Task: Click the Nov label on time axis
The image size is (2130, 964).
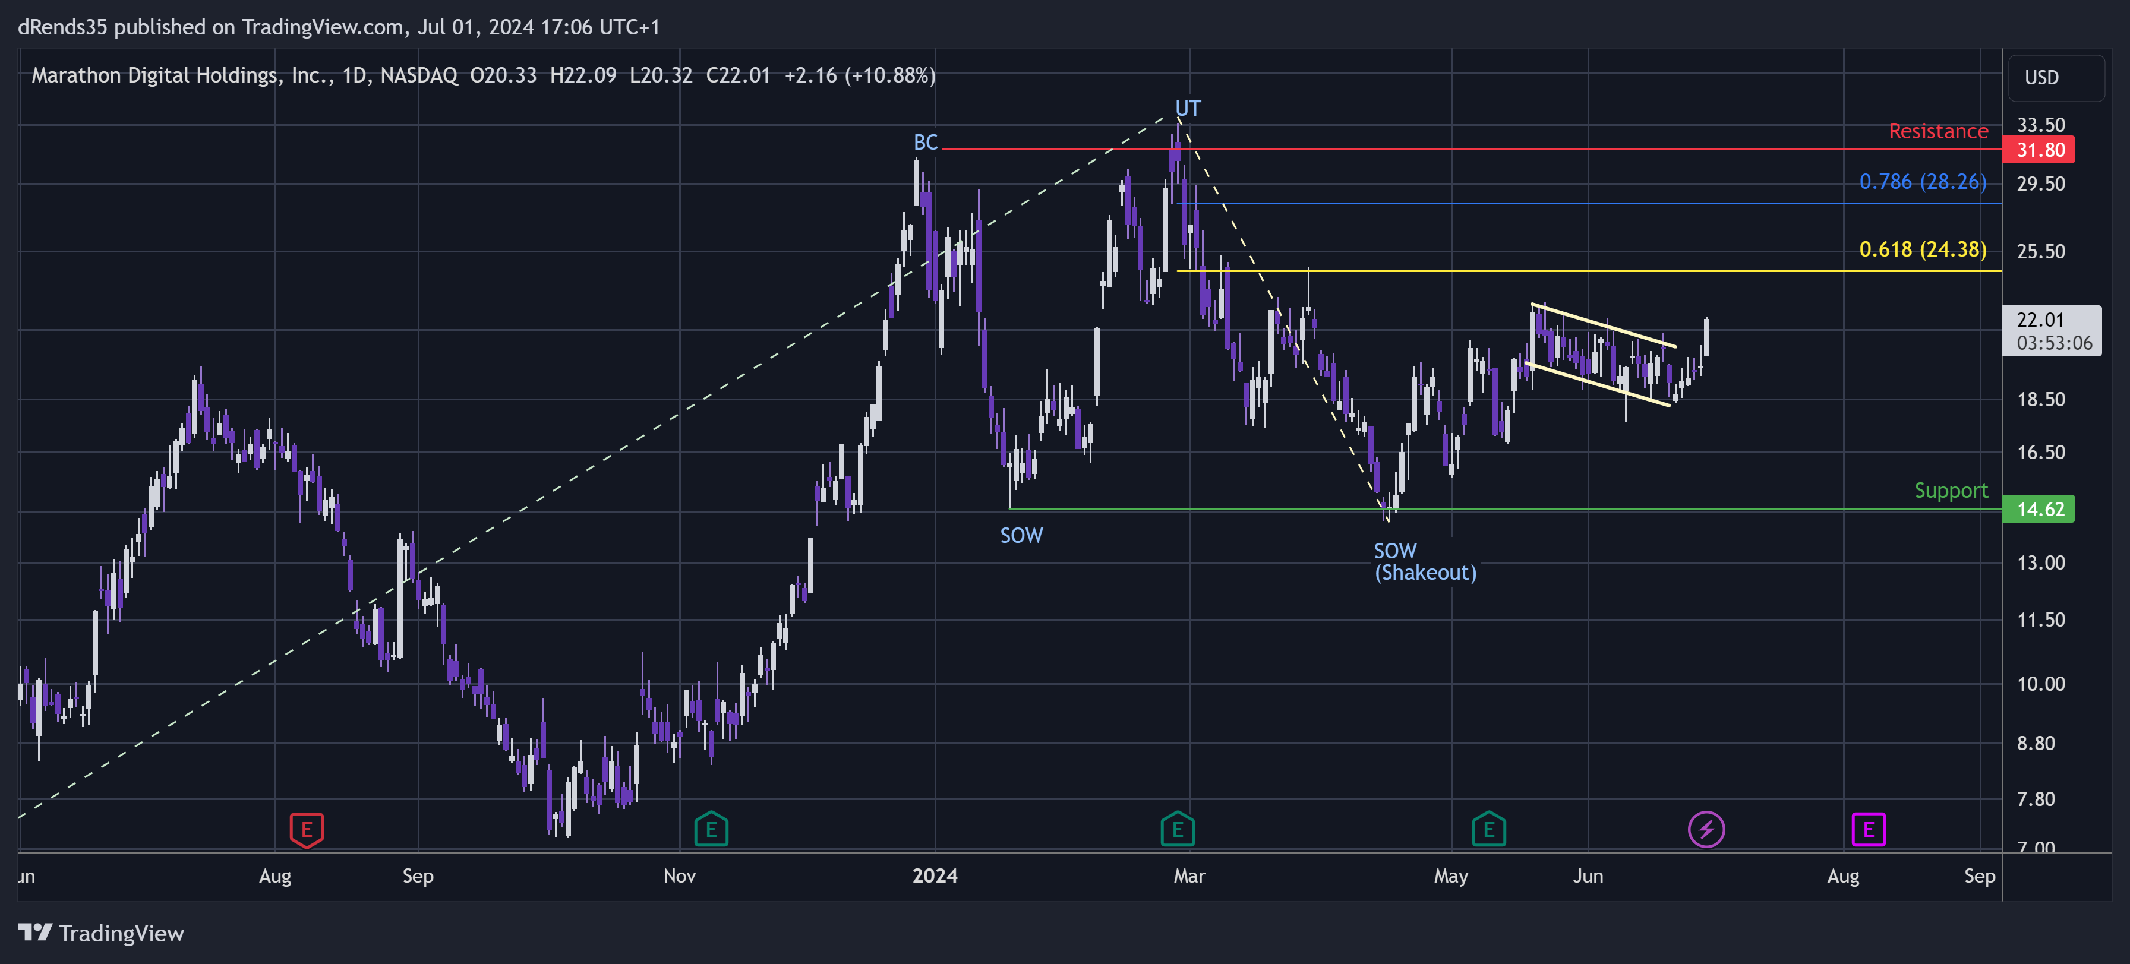Action: 679,875
